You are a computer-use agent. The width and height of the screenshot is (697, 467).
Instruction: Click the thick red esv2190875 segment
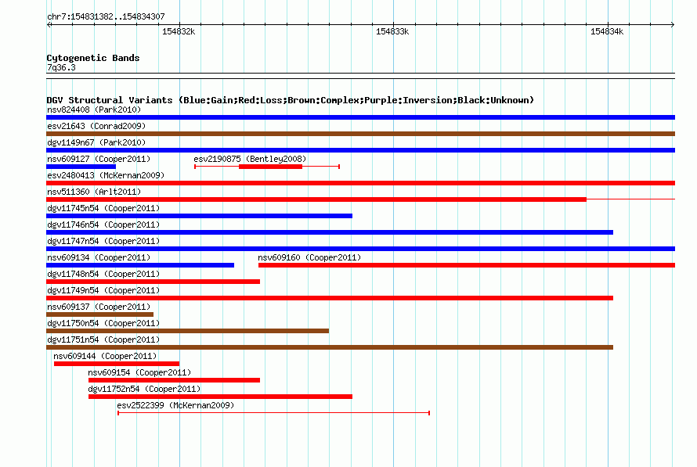coord(270,167)
